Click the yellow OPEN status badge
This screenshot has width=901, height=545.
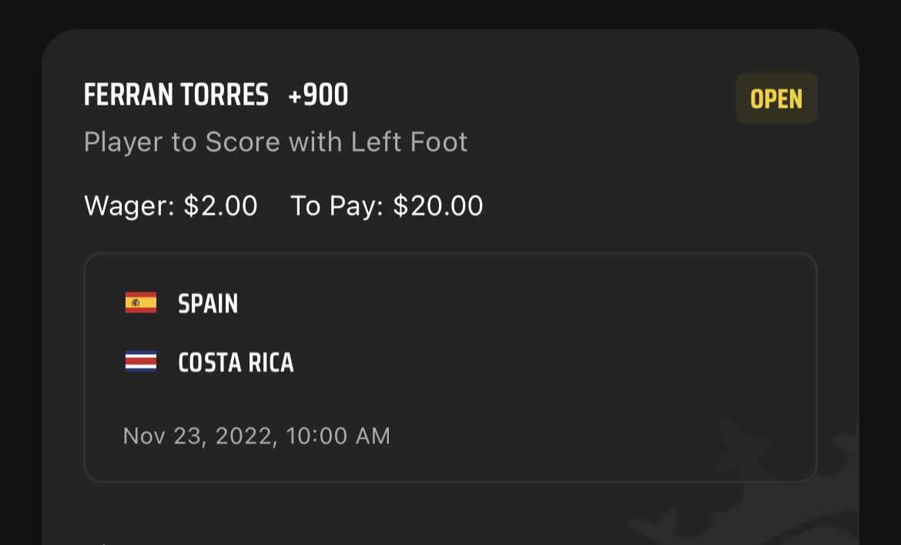coord(776,99)
